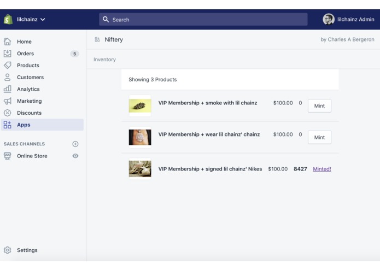Open the signed Nikes product thumbnail
This screenshot has height=270, width=380.
pos(140,169)
